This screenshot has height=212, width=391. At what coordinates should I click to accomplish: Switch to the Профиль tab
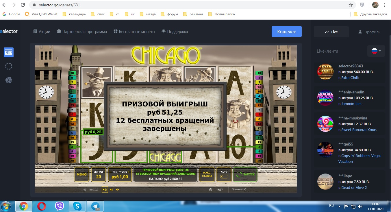coord(369,32)
